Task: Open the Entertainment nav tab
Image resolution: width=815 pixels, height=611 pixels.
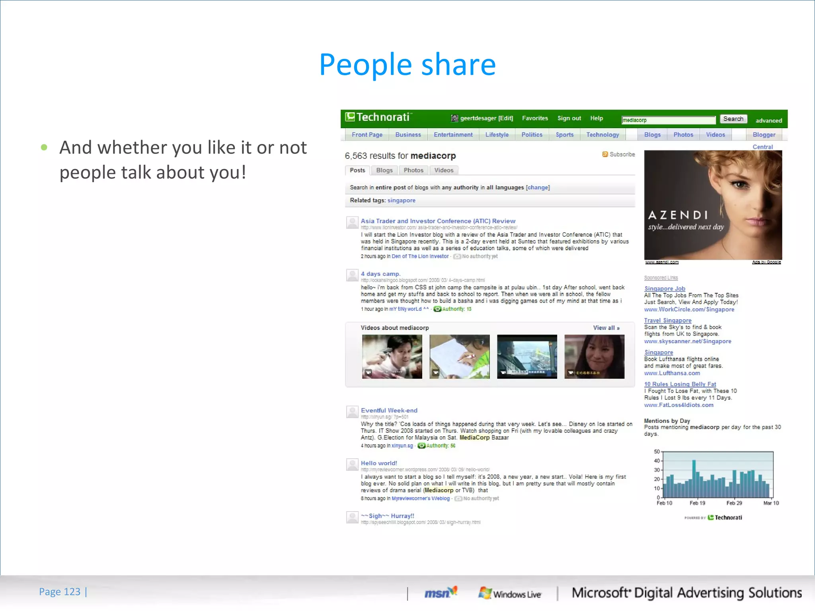Action: pyautogui.click(x=453, y=135)
